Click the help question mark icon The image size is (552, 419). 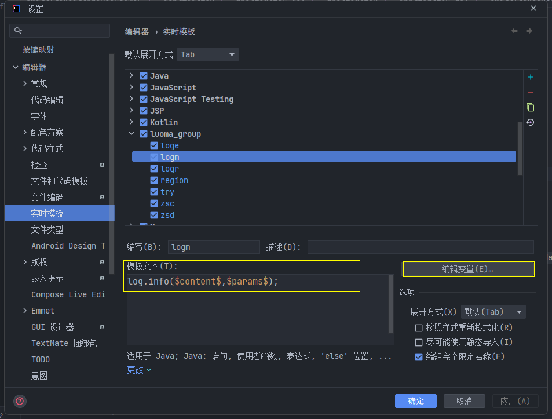point(19,401)
